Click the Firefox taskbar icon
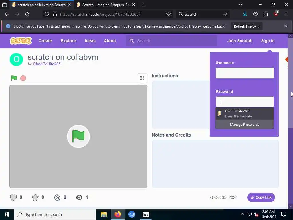Screen dimensions: 293x220 point(118,214)
